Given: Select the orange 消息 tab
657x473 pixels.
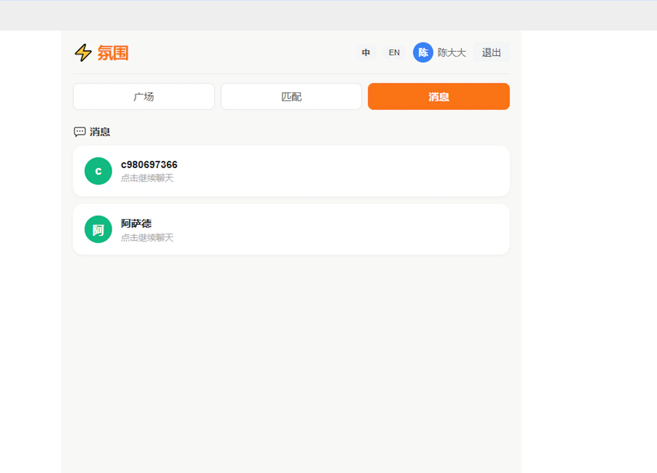Looking at the screenshot, I should pyautogui.click(x=439, y=96).
